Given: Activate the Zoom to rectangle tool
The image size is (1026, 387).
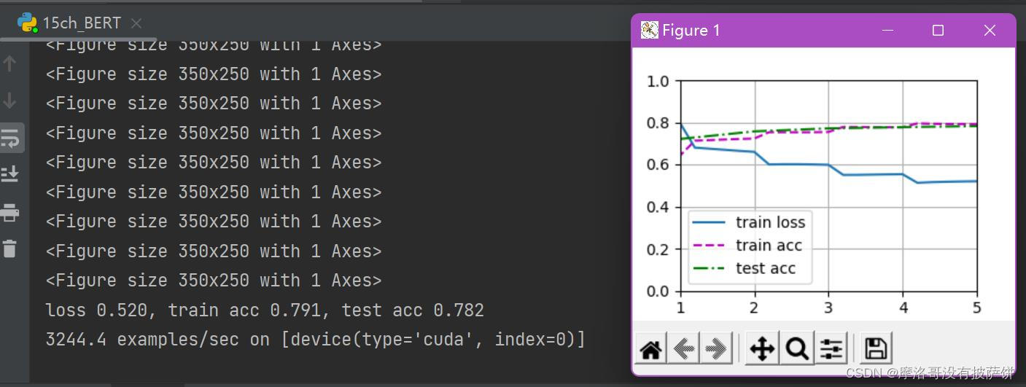Looking at the screenshot, I should point(797,349).
